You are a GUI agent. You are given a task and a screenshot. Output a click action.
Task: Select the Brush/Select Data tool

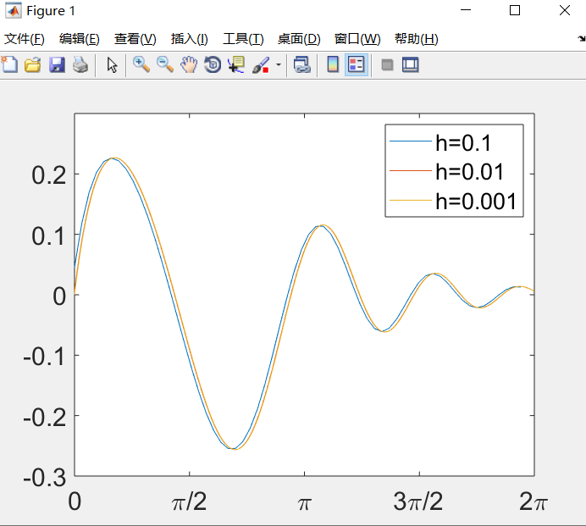(x=261, y=64)
